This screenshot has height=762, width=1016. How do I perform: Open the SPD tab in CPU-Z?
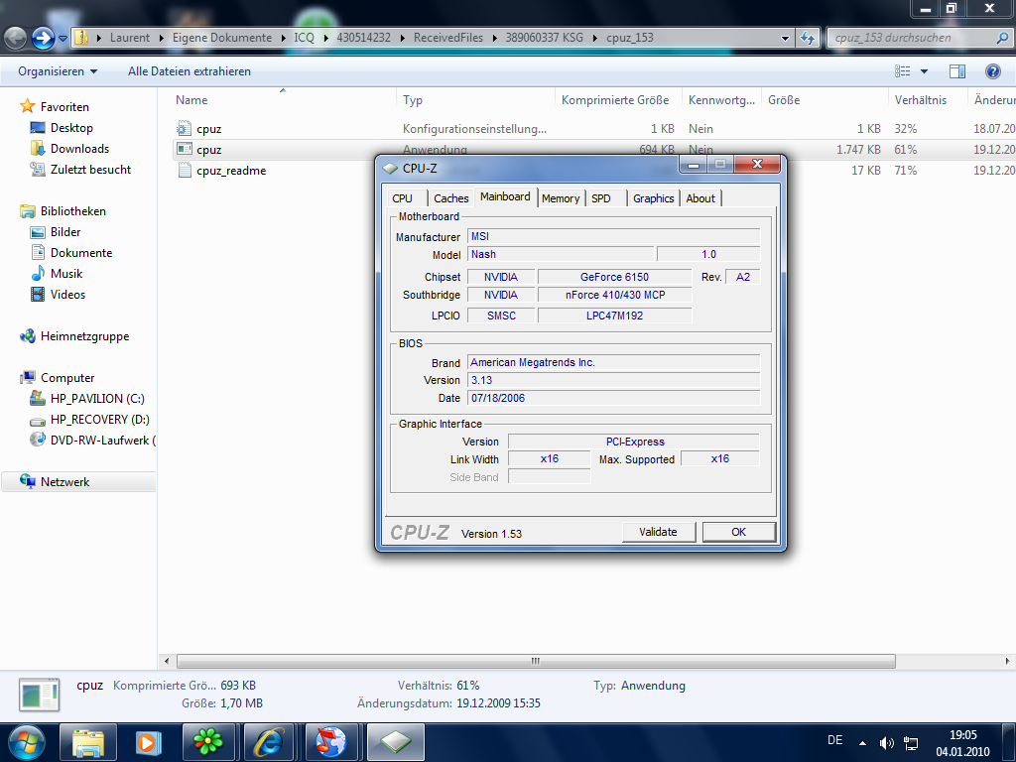point(600,198)
